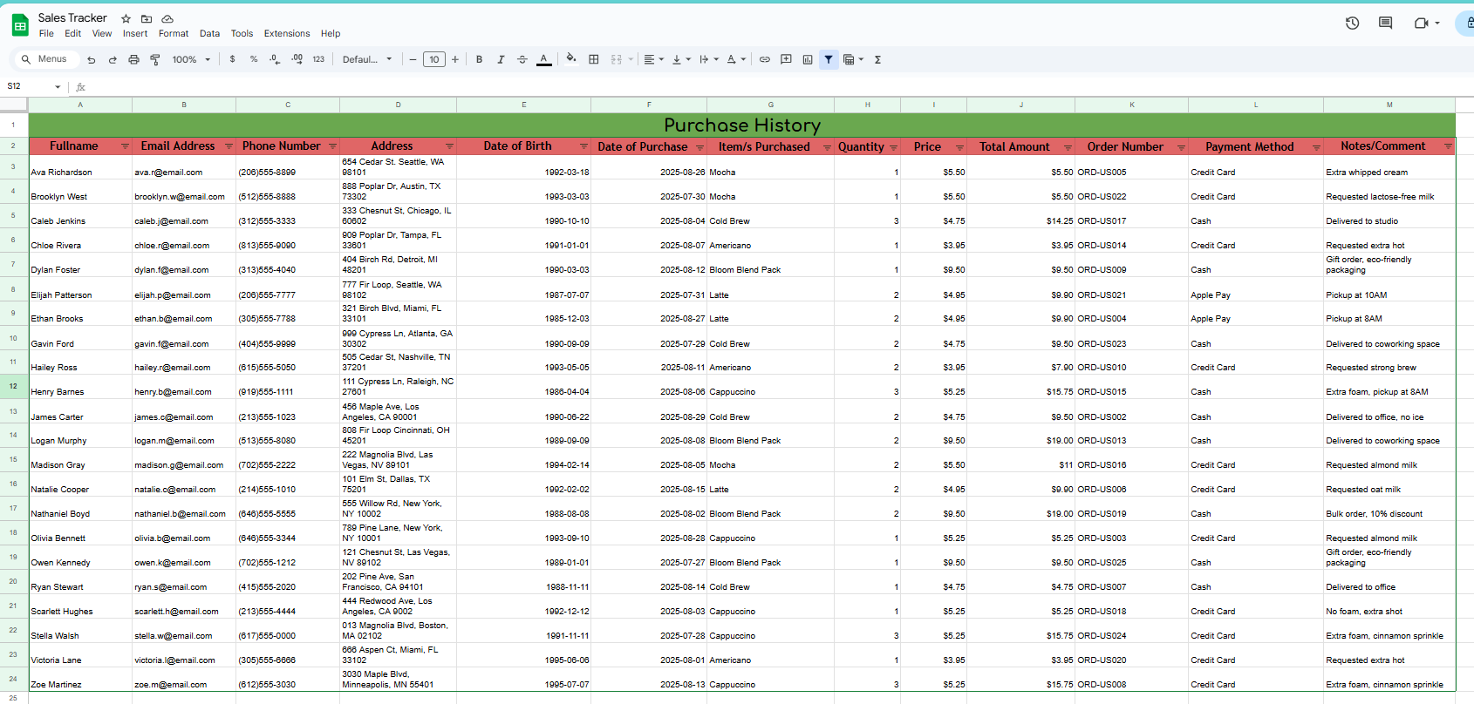Open the Help menu
1474x704 pixels.
[x=331, y=33]
